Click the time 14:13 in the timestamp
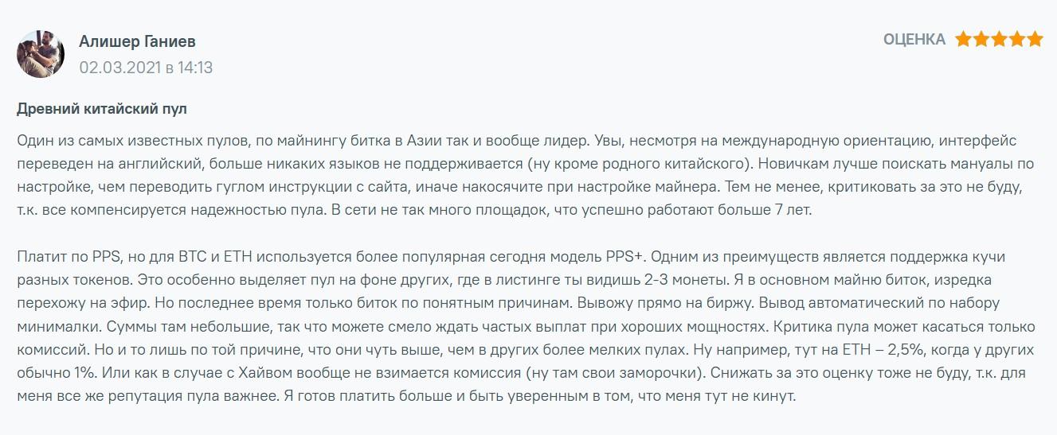Viewport: 1057px width, 435px height. click(x=195, y=68)
